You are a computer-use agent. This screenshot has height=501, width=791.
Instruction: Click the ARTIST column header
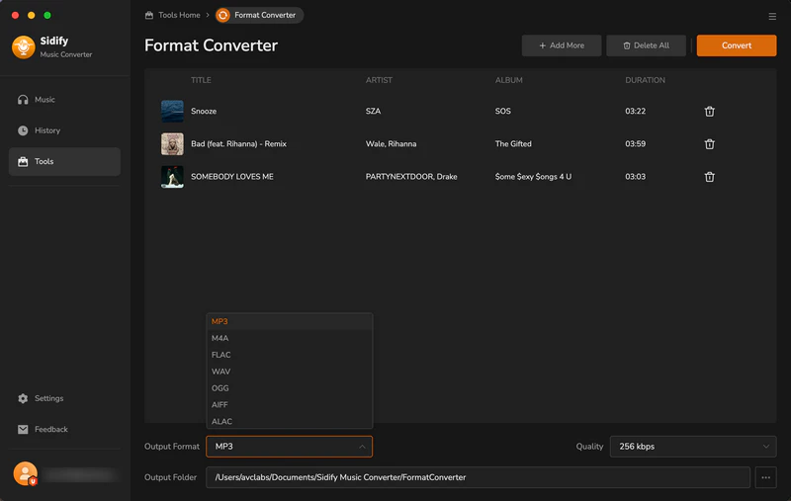click(x=379, y=80)
